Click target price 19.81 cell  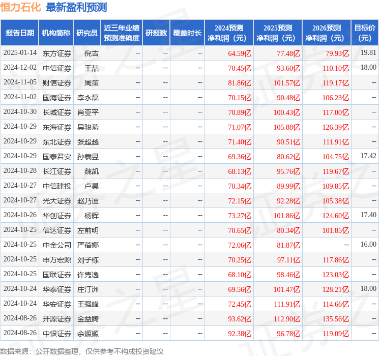[368, 53]
